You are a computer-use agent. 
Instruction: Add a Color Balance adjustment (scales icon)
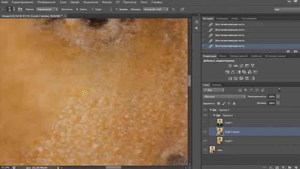point(232,72)
